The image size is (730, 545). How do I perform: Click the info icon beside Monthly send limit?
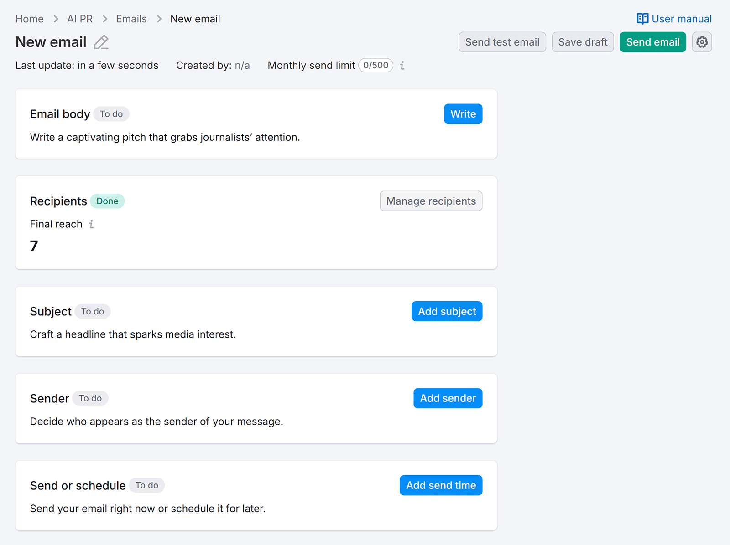click(402, 66)
